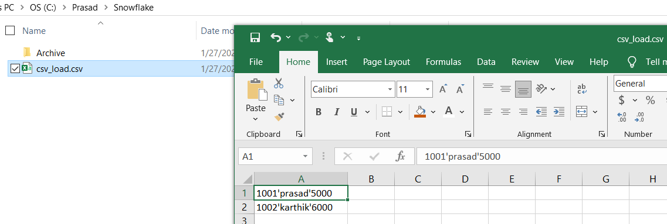
Task: Toggle Italic formatting
Action: click(337, 112)
